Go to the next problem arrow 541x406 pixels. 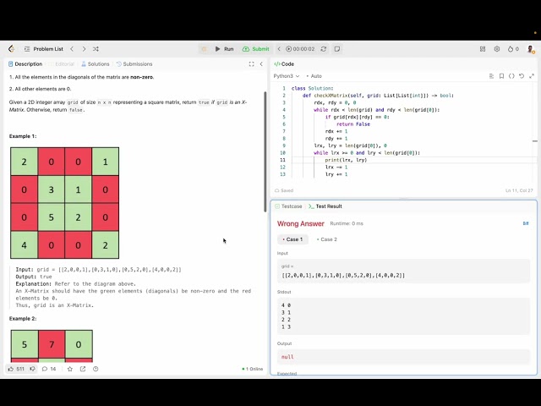click(84, 49)
